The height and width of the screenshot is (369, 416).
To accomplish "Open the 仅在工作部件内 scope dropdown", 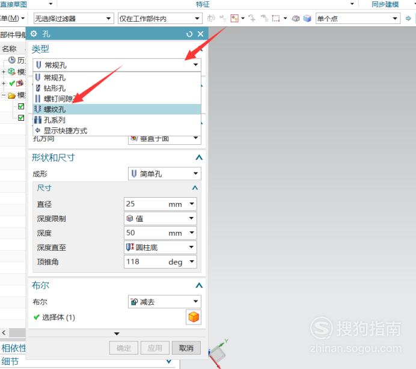I will (x=160, y=19).
